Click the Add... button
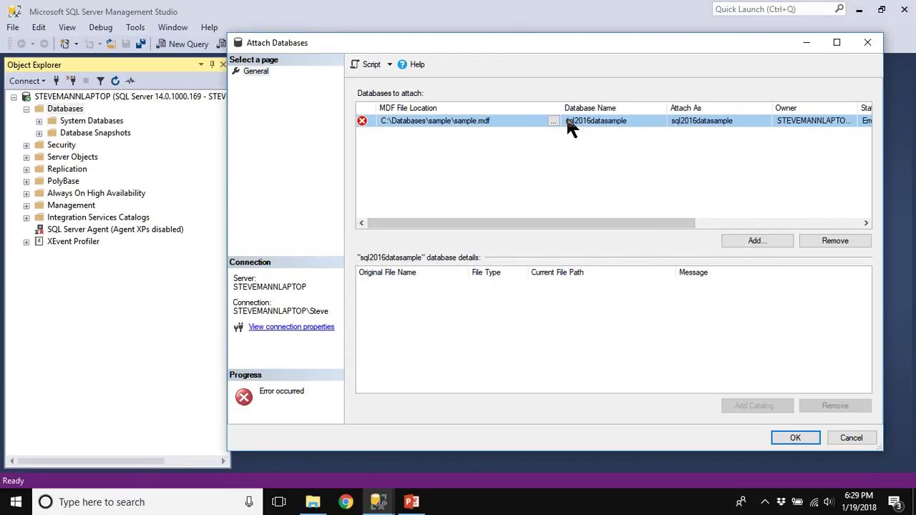Image resolution: width=916 pixels, height=515 pixels. point(757,241)
